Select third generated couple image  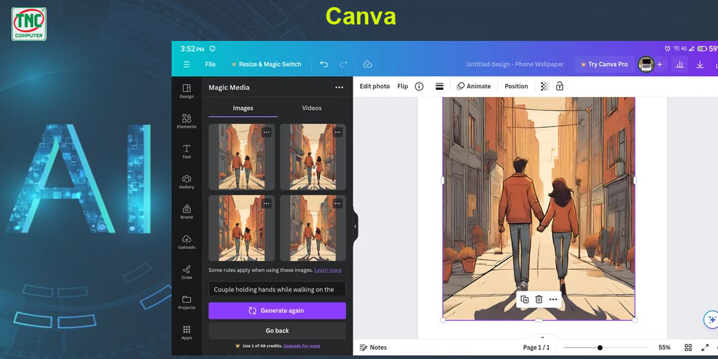[x=242, y=228]
